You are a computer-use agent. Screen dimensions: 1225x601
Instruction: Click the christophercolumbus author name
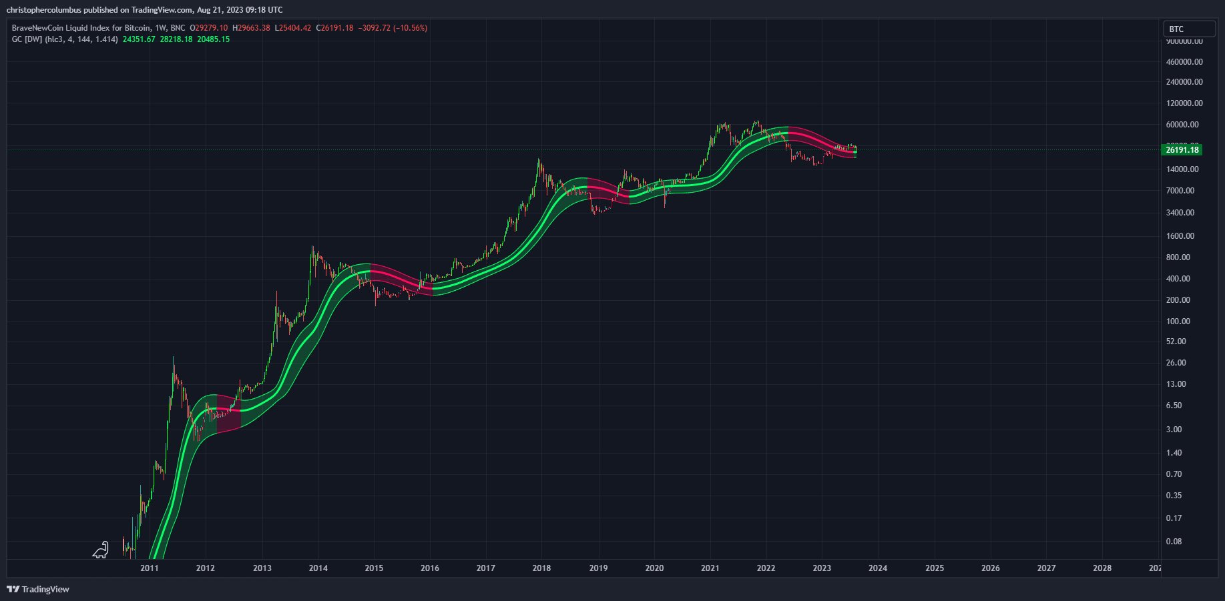(44, 9)
